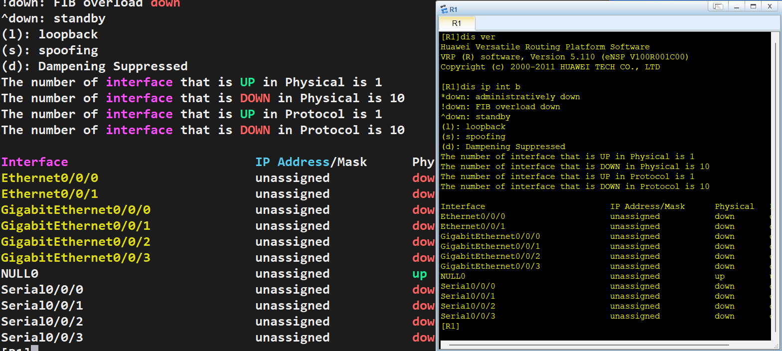782x351 pixels.
Task: Click the 'Interface' header in left terminal
Action: (x=35, y=162)
